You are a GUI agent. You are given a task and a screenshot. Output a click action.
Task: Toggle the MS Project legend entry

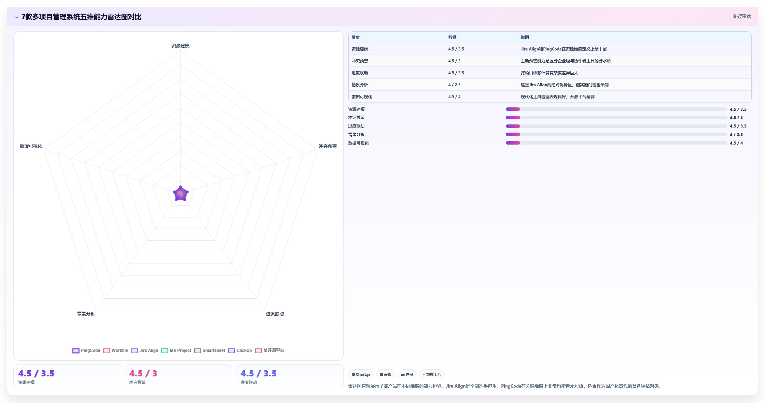(176, 350)
